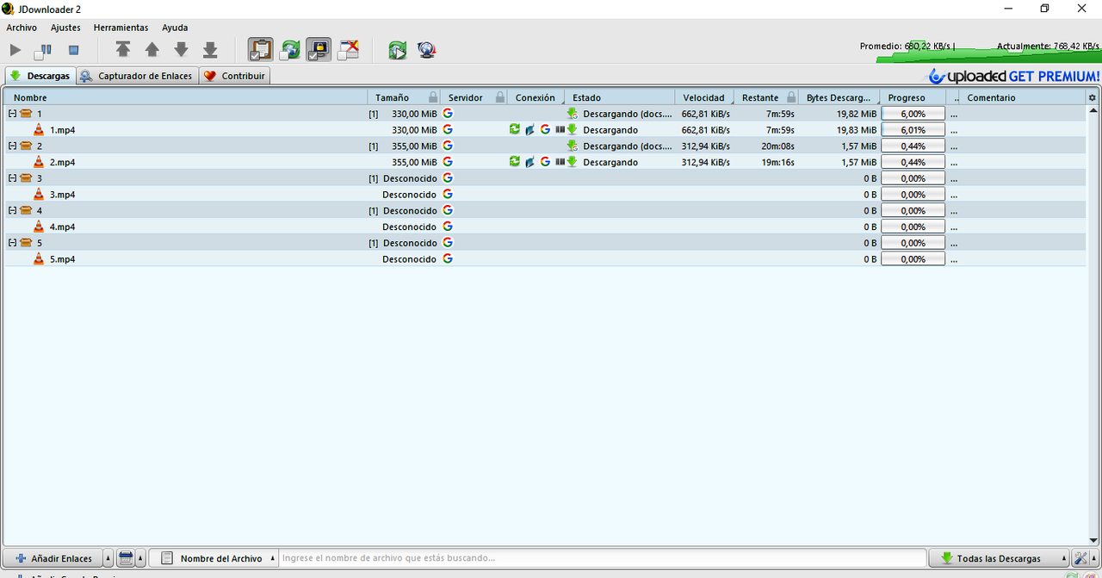
Task: Collapse package 3 in the download list
Action: 12,178
